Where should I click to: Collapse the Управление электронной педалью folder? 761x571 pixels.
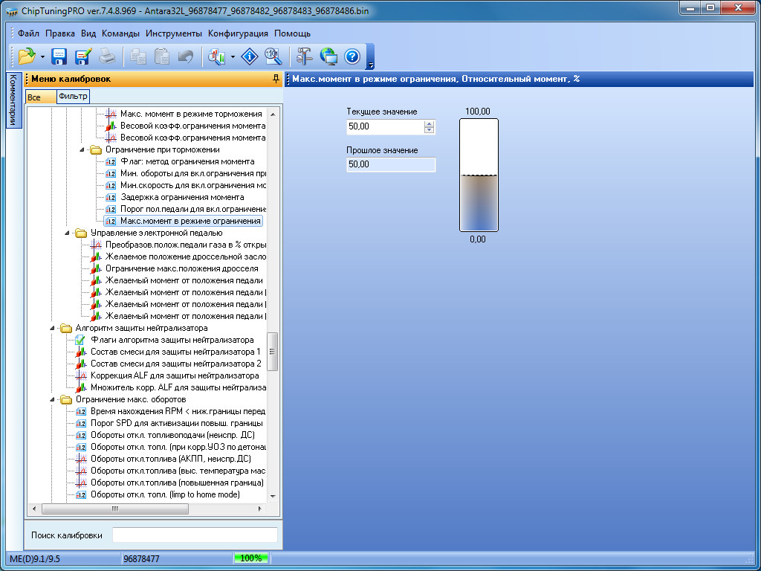[x=67, y=233]
